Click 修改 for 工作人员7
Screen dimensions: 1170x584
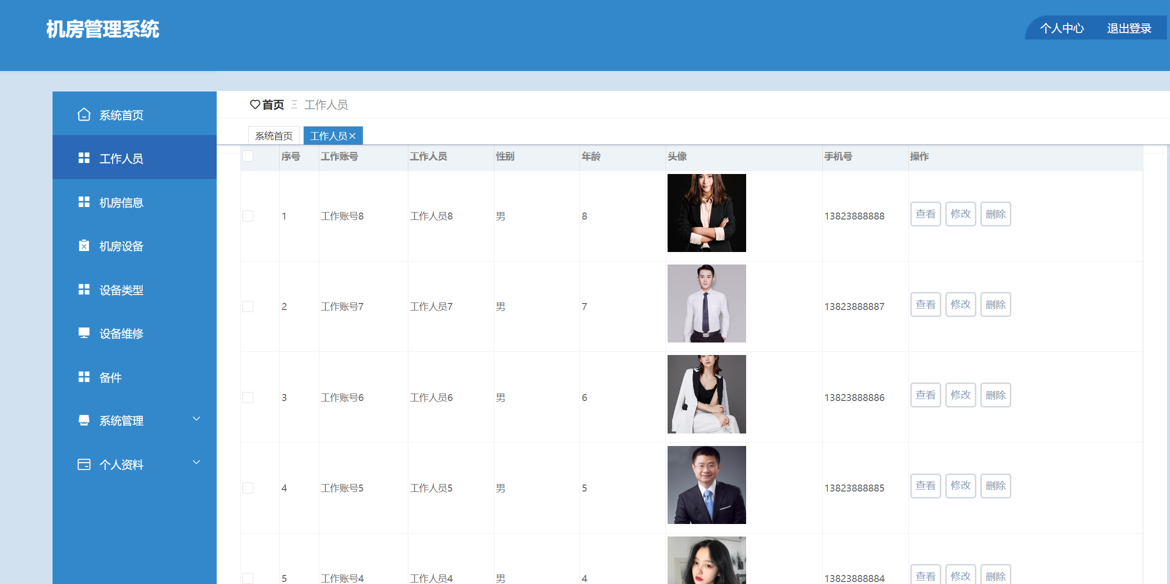(x=960, y=304)
